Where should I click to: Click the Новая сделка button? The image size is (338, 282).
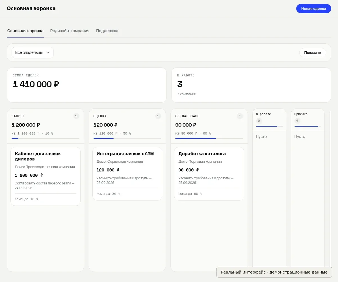point(313,9)
